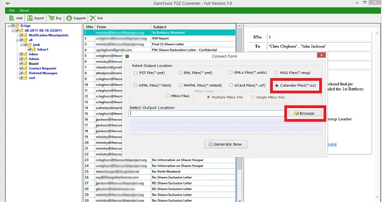Click the Buy shopping cart icon
The width and height of the screenshot is (382, 202).
click(51, 18)
